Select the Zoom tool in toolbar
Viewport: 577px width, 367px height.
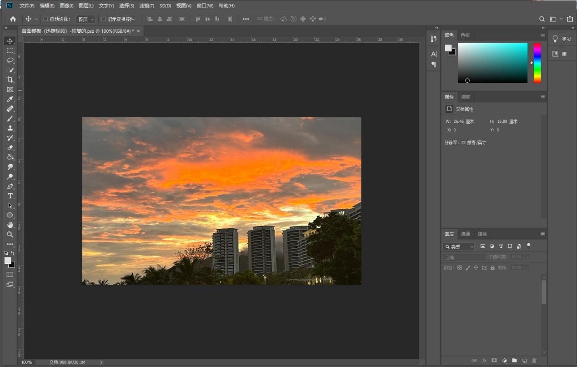10,235
